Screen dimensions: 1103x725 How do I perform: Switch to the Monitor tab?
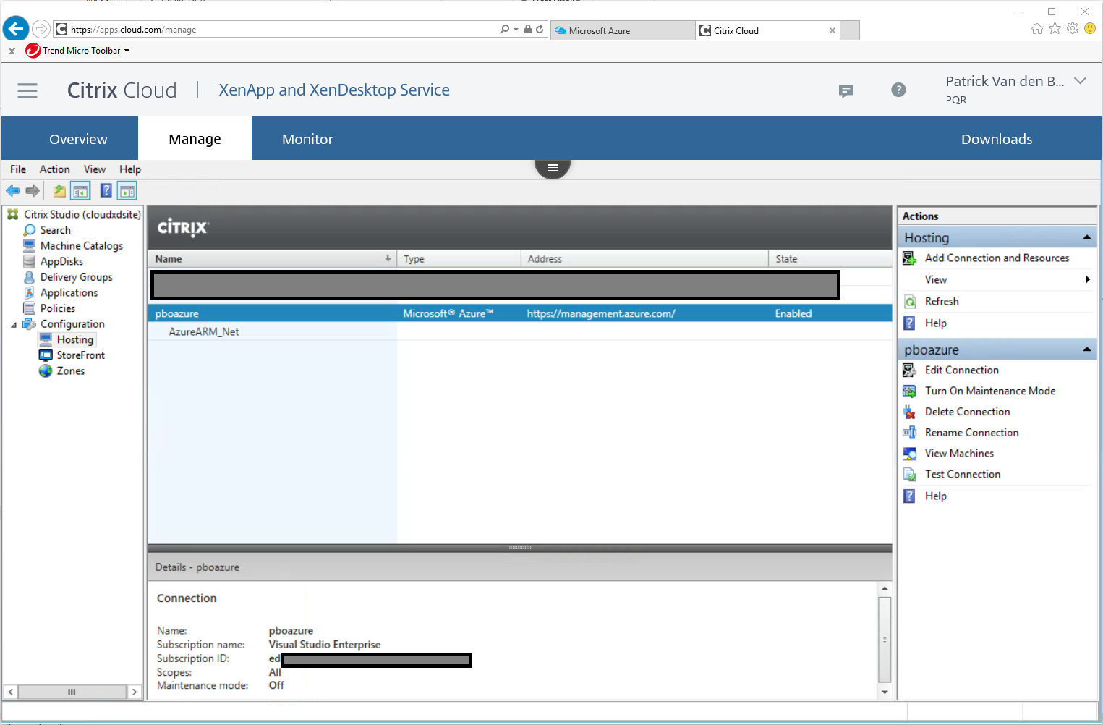pos(307,139)
